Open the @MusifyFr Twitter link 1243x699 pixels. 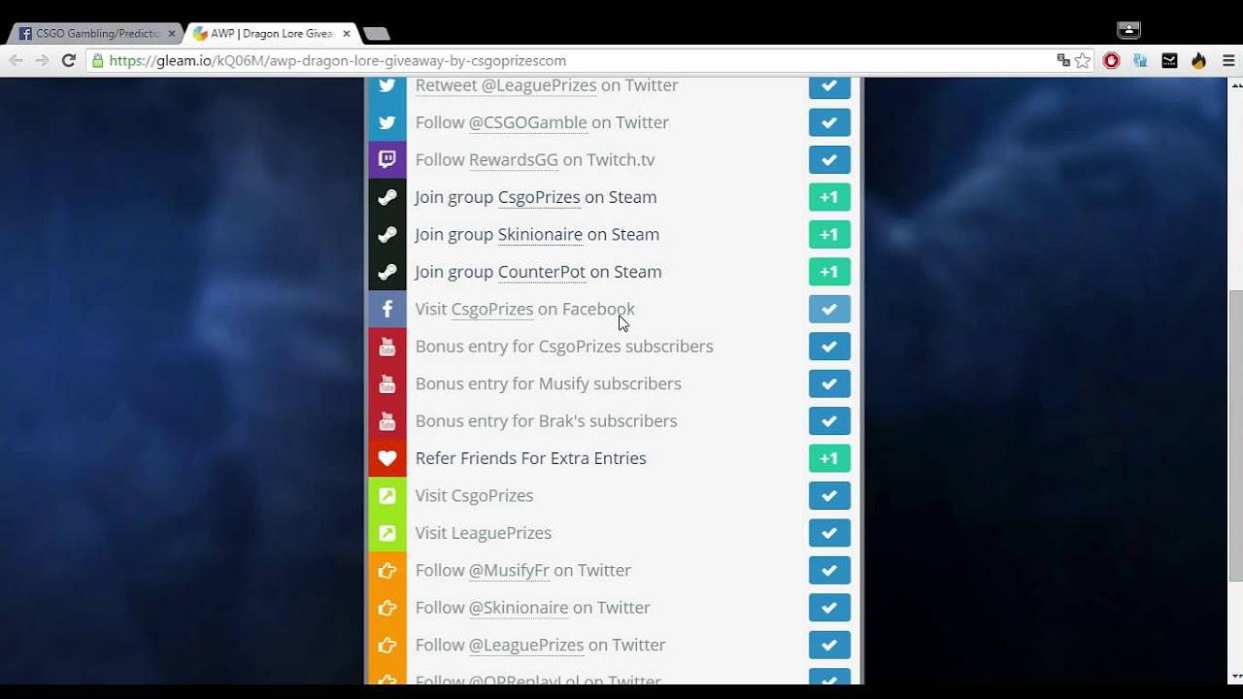click(x=509, y=571)
